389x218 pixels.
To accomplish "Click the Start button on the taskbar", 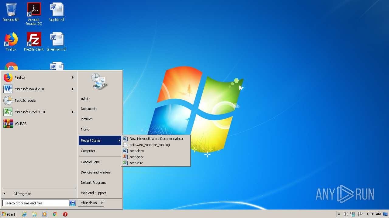I will [9, 214].
